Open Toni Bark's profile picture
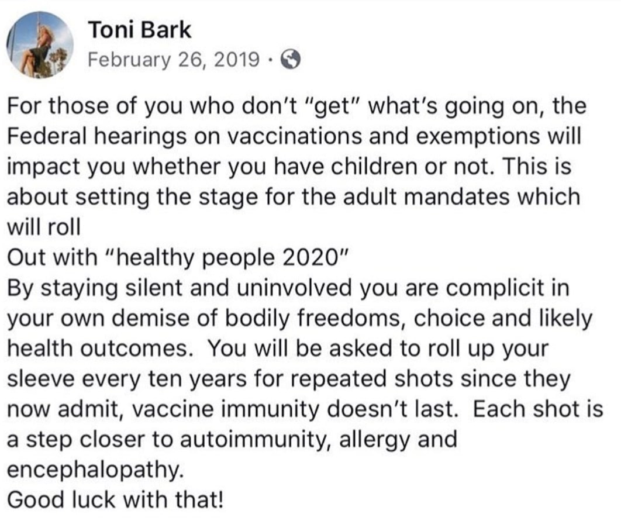Screen dimensions: 621x521 40,45
